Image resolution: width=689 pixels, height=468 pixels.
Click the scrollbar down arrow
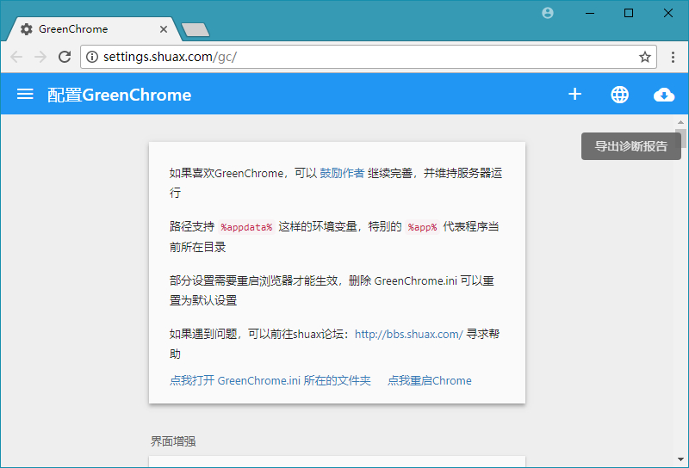click(x=680, y=459)
